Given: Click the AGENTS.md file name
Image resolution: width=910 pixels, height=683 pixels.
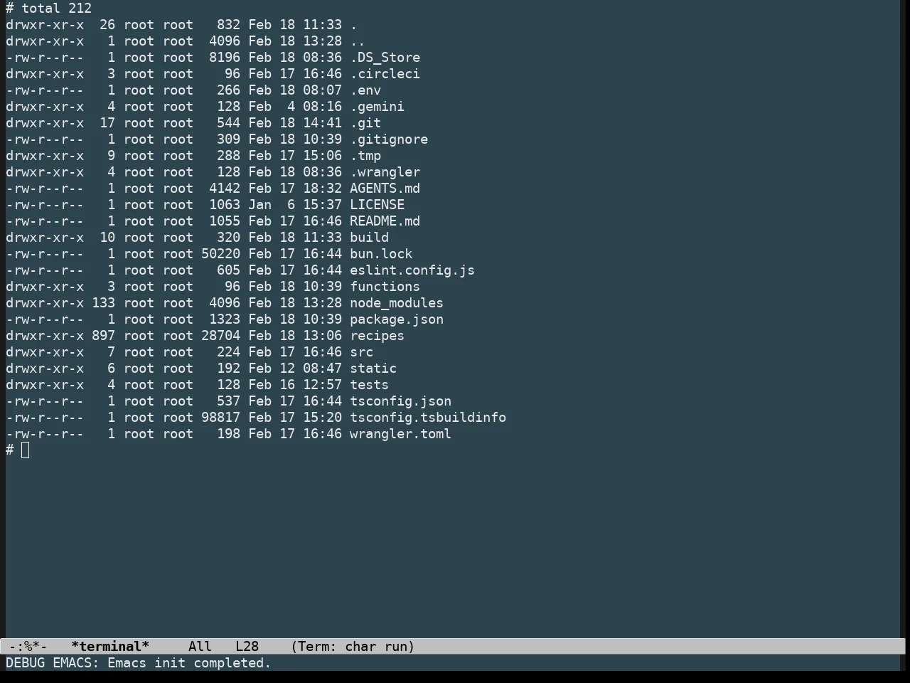Looking at the screenshot, I should coord(385,189).
